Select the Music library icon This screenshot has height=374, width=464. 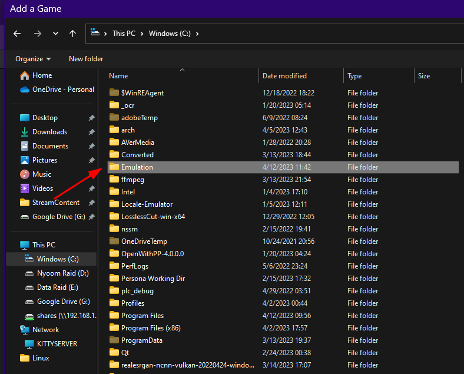(25, 174)
